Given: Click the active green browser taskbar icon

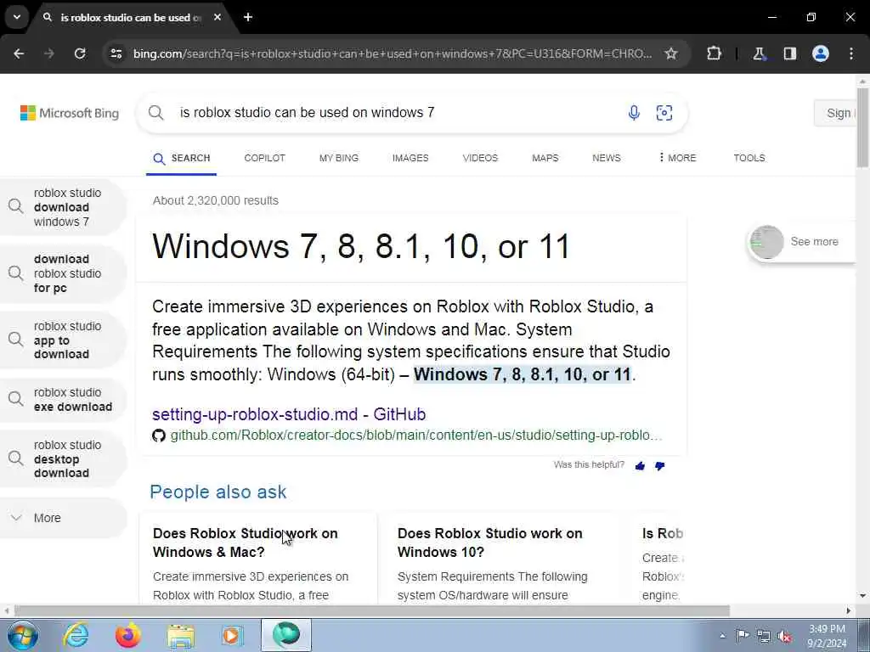Looking at the screenshot, I should [x=286, y=635].
